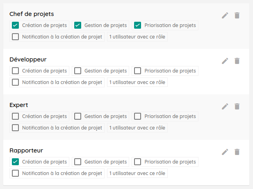Edit the Chef de projets role
Screen dimensions: 253x189
[225, 15]
